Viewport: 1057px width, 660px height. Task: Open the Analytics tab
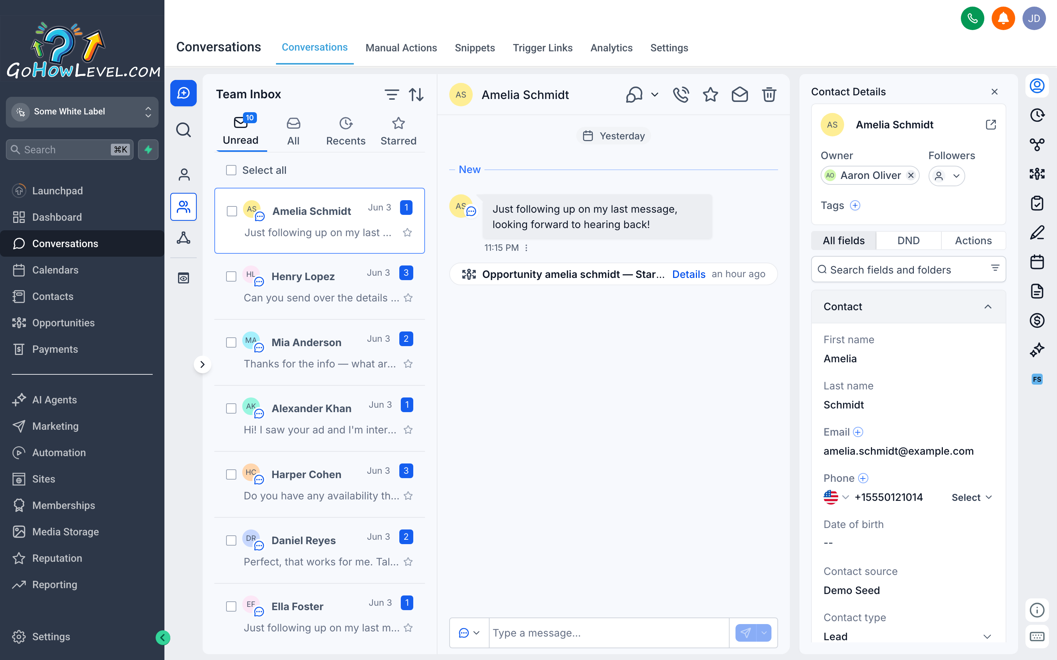tap(611, 48)
